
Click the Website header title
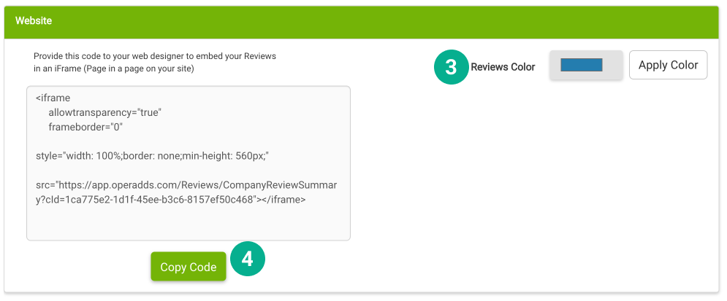tap(34, 21)
